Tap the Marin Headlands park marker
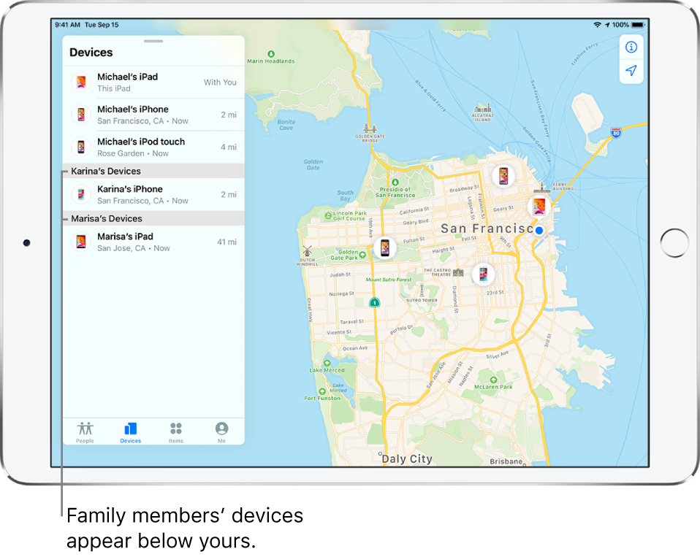Screen dimensions: 700x557 pos(271,54)
